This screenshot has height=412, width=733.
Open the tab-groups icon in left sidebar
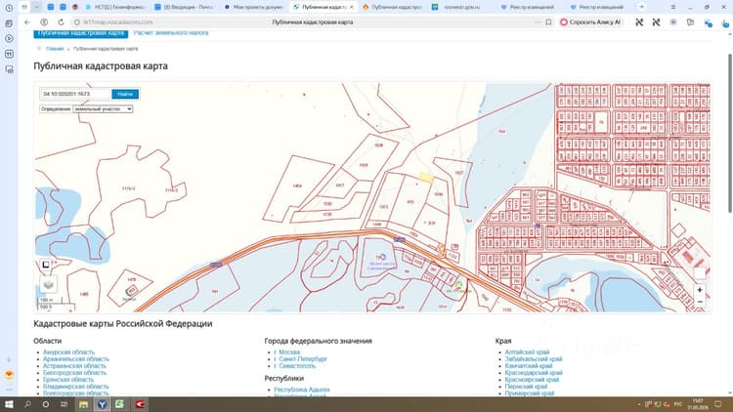[9, 23]
